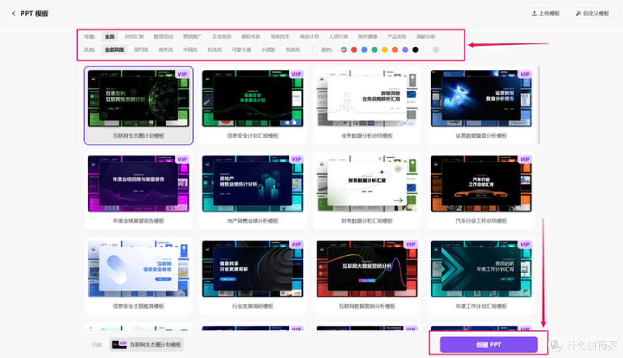
Task: Click the template list vertical scrollbar
Action: click(539, 105)
